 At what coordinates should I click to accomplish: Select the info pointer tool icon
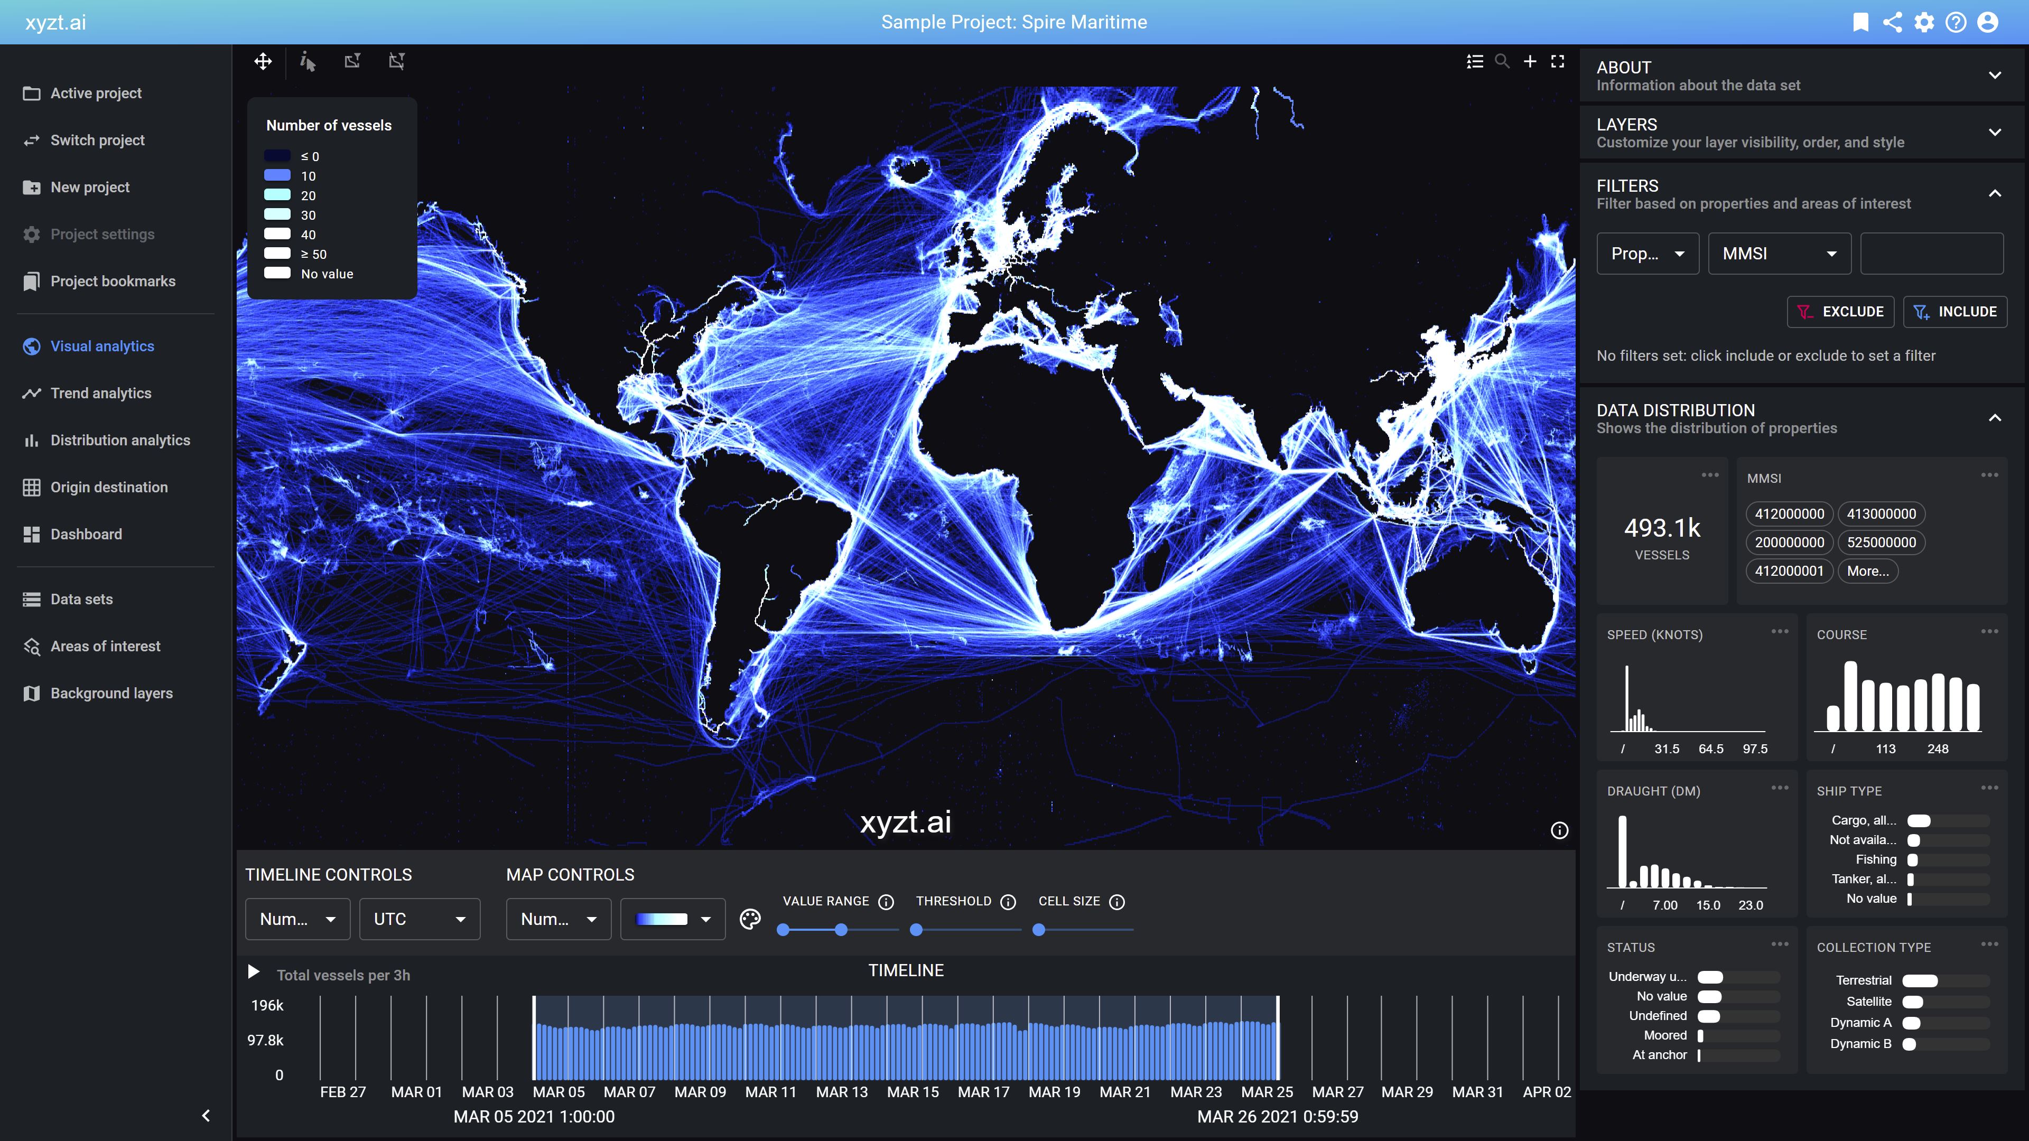tap(308, 61)
